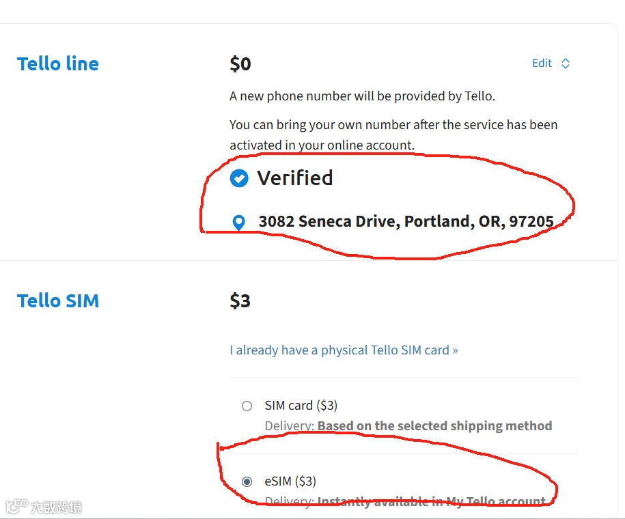Image resolution: width=625 pixels, height=519 pixels.
Task: Click the up-down chevron beside Edit
Action: pos(566,64)
